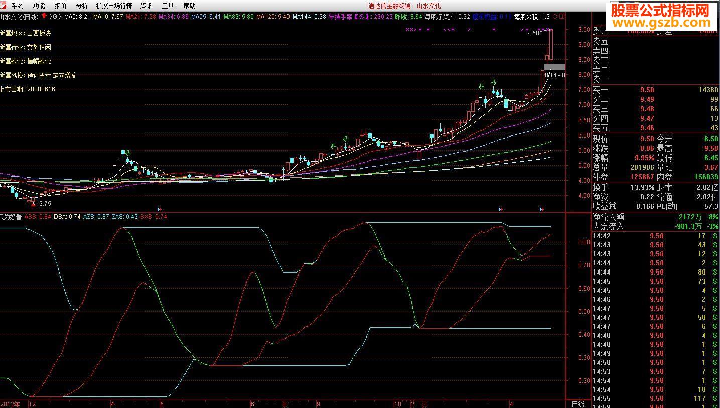720x408 pixels.
Task: Click the 现价 9.50 field
Action: (x=623, y=139)
